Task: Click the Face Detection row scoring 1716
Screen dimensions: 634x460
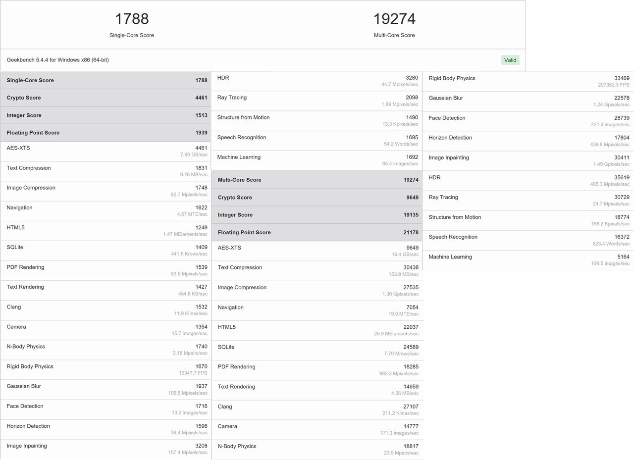Action: click(106, 409)
